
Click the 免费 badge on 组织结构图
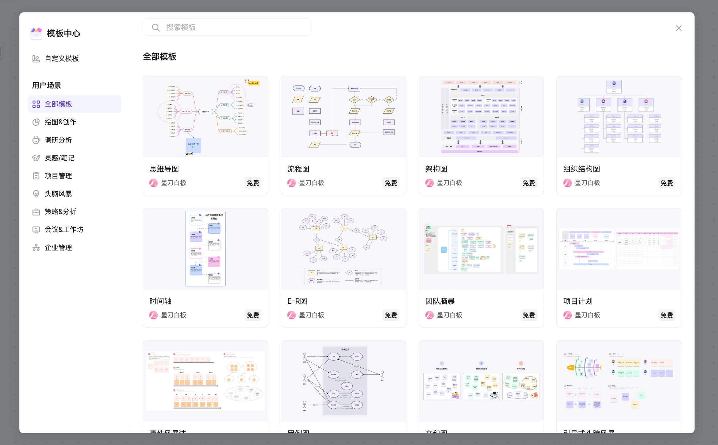pos(666,183)
